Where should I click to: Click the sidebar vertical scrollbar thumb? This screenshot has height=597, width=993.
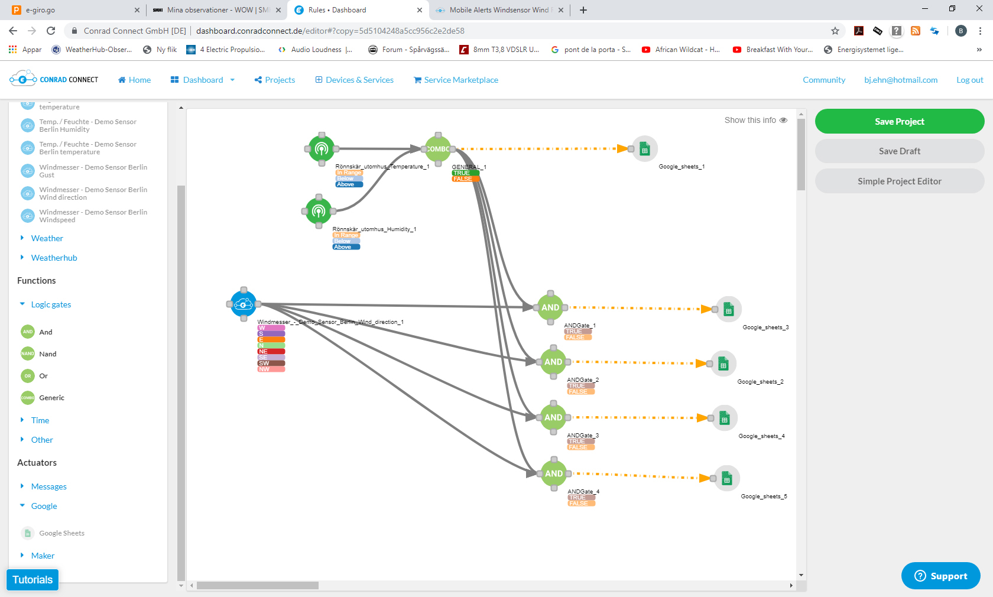[x=181, y=383]
